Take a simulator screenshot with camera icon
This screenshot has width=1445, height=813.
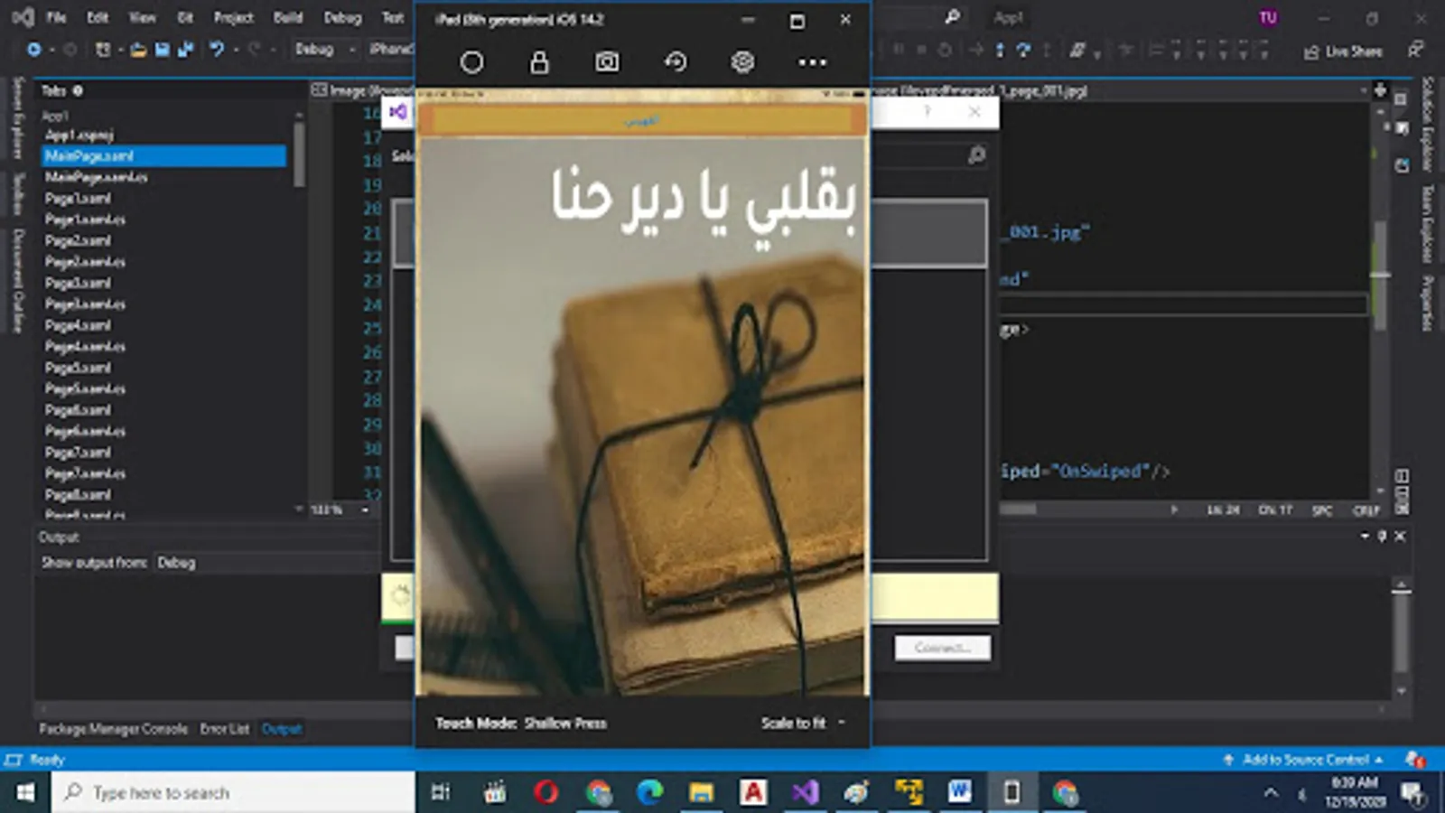607,62
